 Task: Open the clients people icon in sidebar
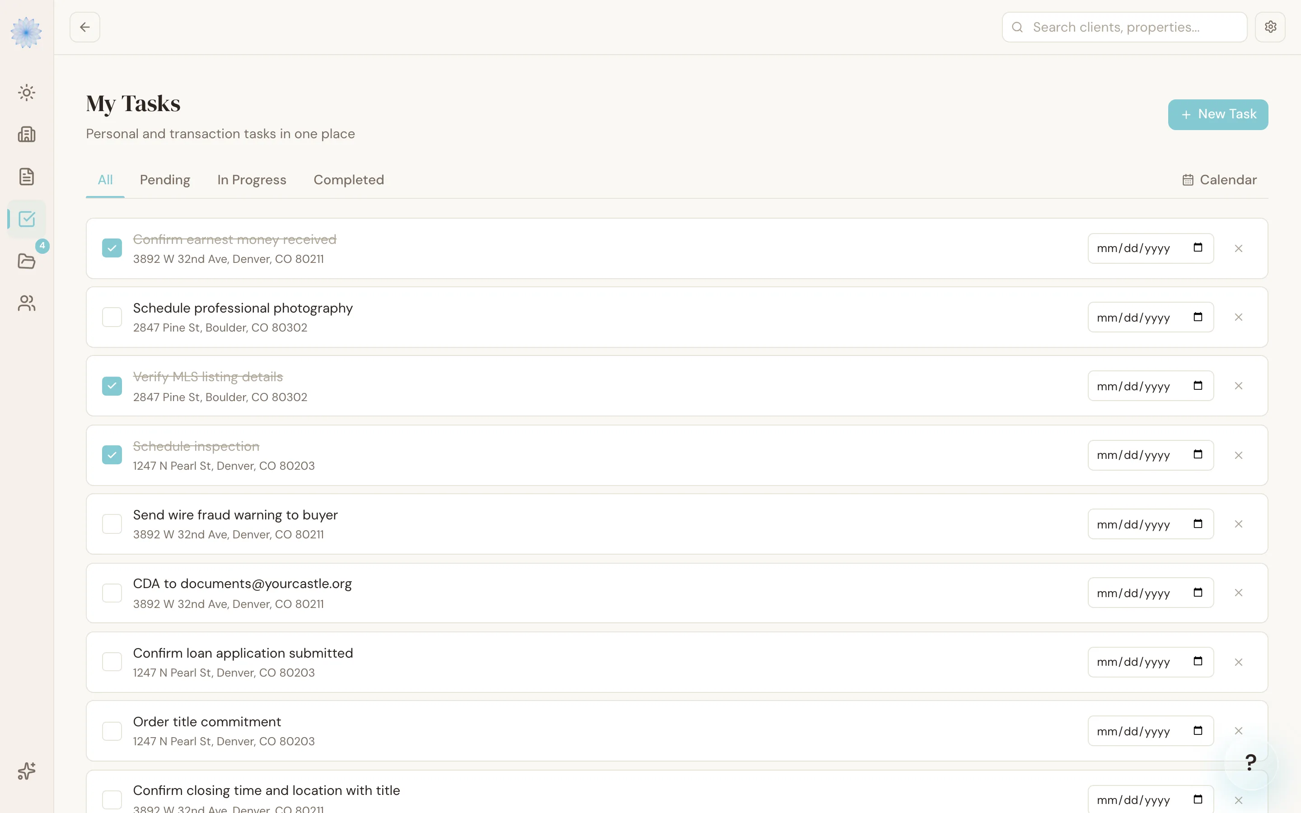[26, 303]
